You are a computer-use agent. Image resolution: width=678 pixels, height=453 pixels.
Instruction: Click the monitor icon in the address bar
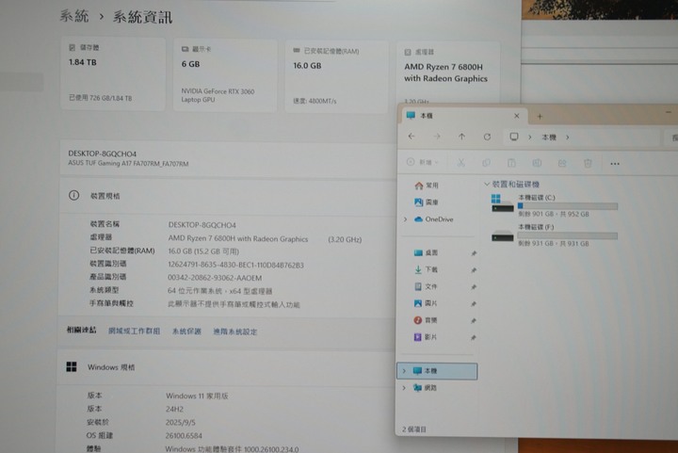click(x=514, y=137)
